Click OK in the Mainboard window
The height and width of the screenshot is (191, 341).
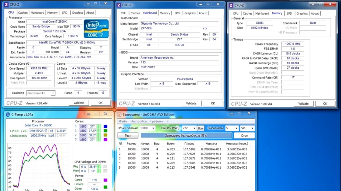tap(213, 103)
